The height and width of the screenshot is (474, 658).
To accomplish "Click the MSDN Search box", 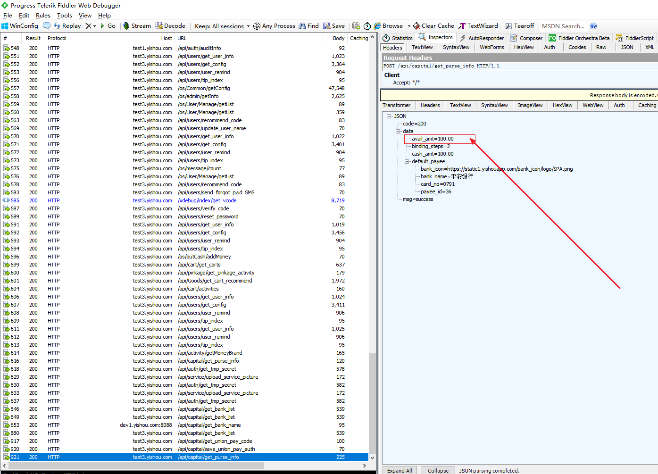I will click(x=563, y=26).
